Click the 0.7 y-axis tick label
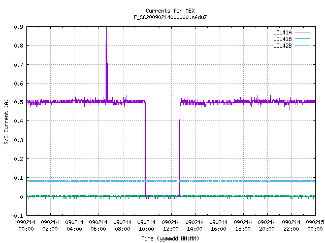Viewport: 325px width, 243px height. [x=19, y=65]
